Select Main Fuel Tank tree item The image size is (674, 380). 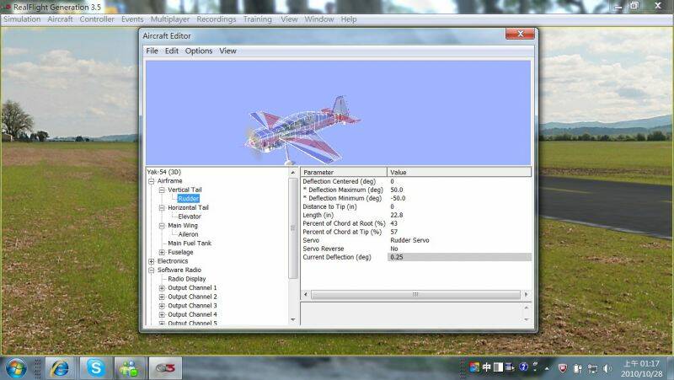190,244
